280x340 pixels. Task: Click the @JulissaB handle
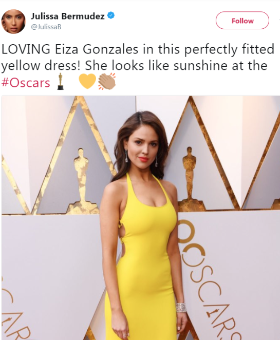46,27
